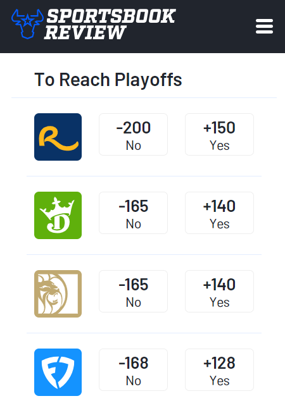Choose the +128 Yes odds

click(219, 370)
